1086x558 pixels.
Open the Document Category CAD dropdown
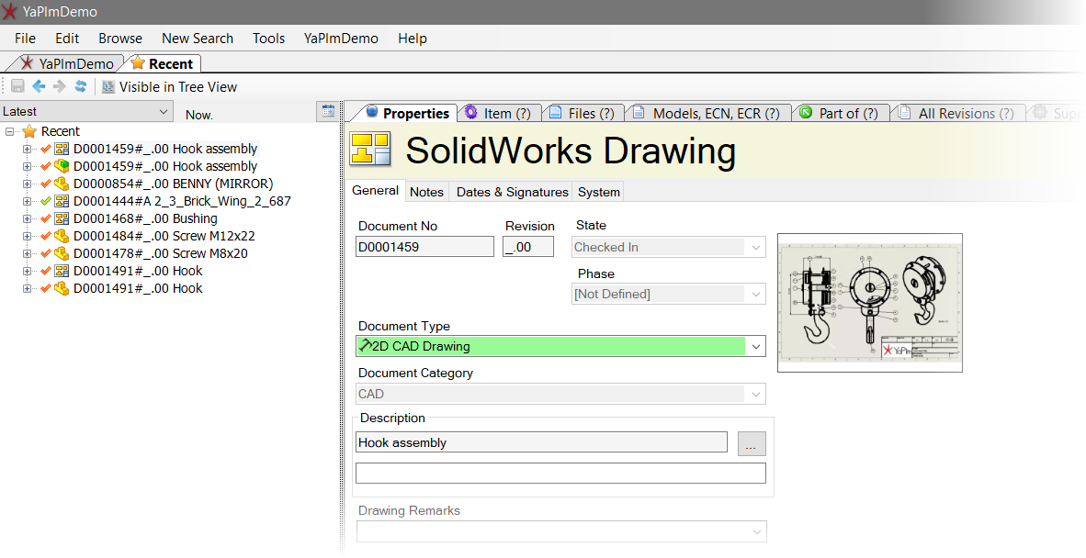[x=755, y=394]
